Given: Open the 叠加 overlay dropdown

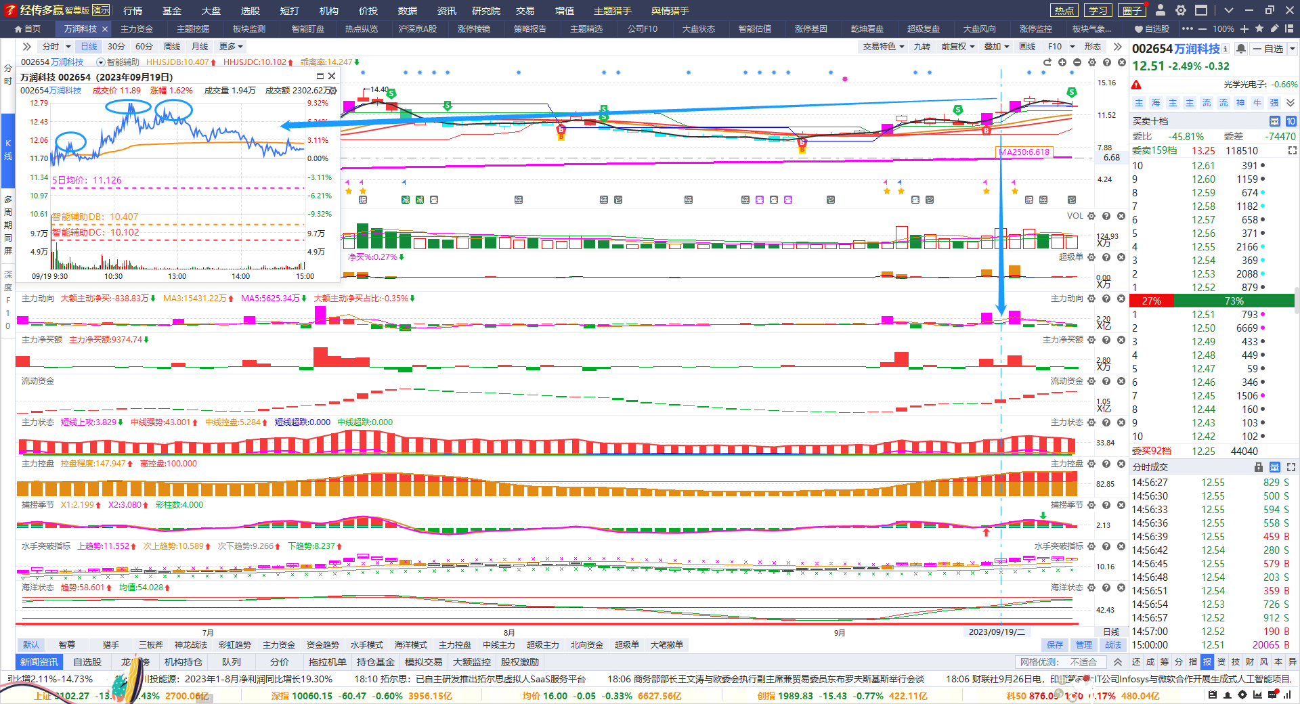Looking at the screenshot, I should (x=997, y=47).
